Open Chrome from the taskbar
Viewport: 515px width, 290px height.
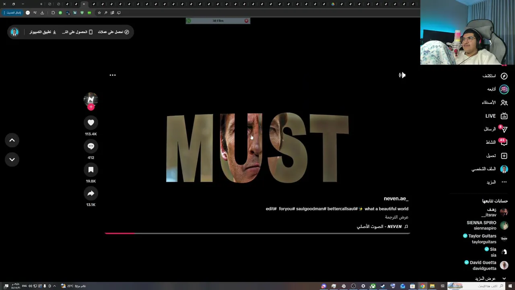(x=422, y=286)
